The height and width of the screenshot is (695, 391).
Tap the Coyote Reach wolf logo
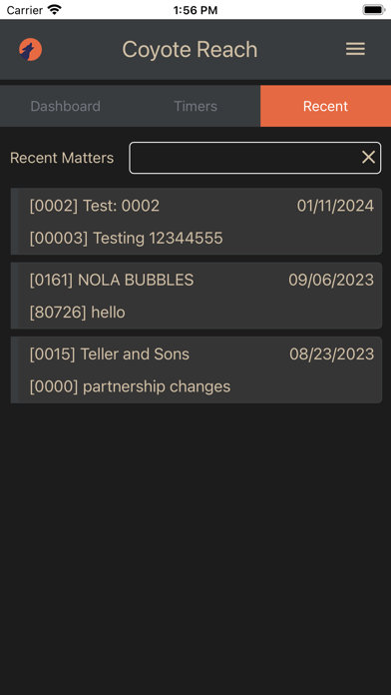pyautogui.click(x=31, y=49)
